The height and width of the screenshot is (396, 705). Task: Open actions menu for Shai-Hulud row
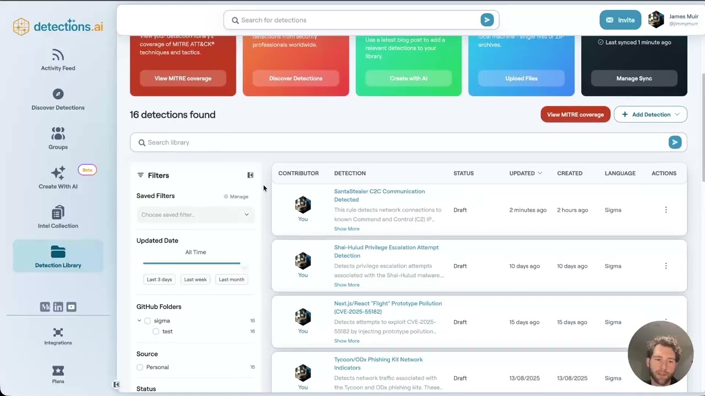[666, 266]
